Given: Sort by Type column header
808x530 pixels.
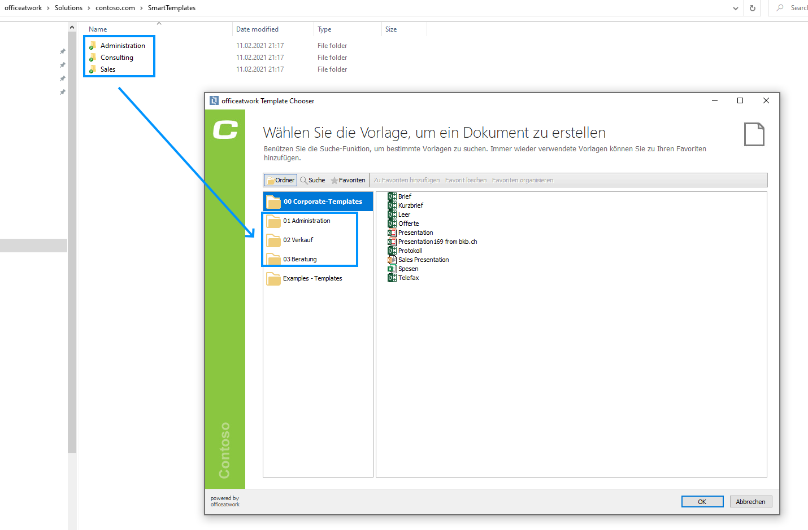Looking at the screenshot, I should 324,29.
